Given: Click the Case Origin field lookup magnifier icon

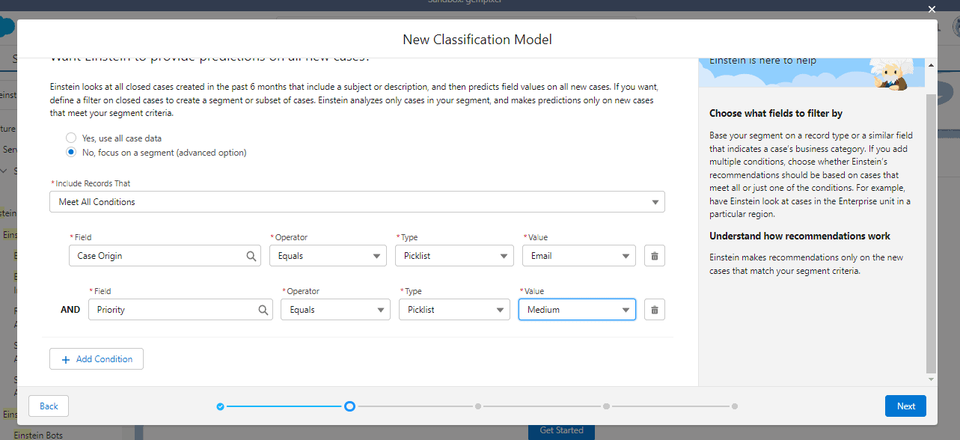Looking at the screenshot, I should tap(251, 255).
